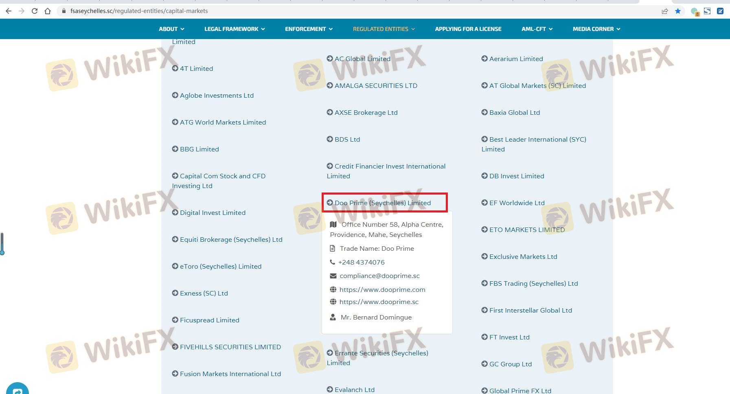This screenshot has height=394, width=730.
Task: Collapse Doo Prime (Seychelles) Limited entry
Action: 382,203
